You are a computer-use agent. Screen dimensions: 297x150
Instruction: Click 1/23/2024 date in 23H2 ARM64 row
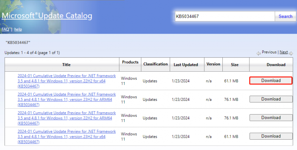click(180, 99)
